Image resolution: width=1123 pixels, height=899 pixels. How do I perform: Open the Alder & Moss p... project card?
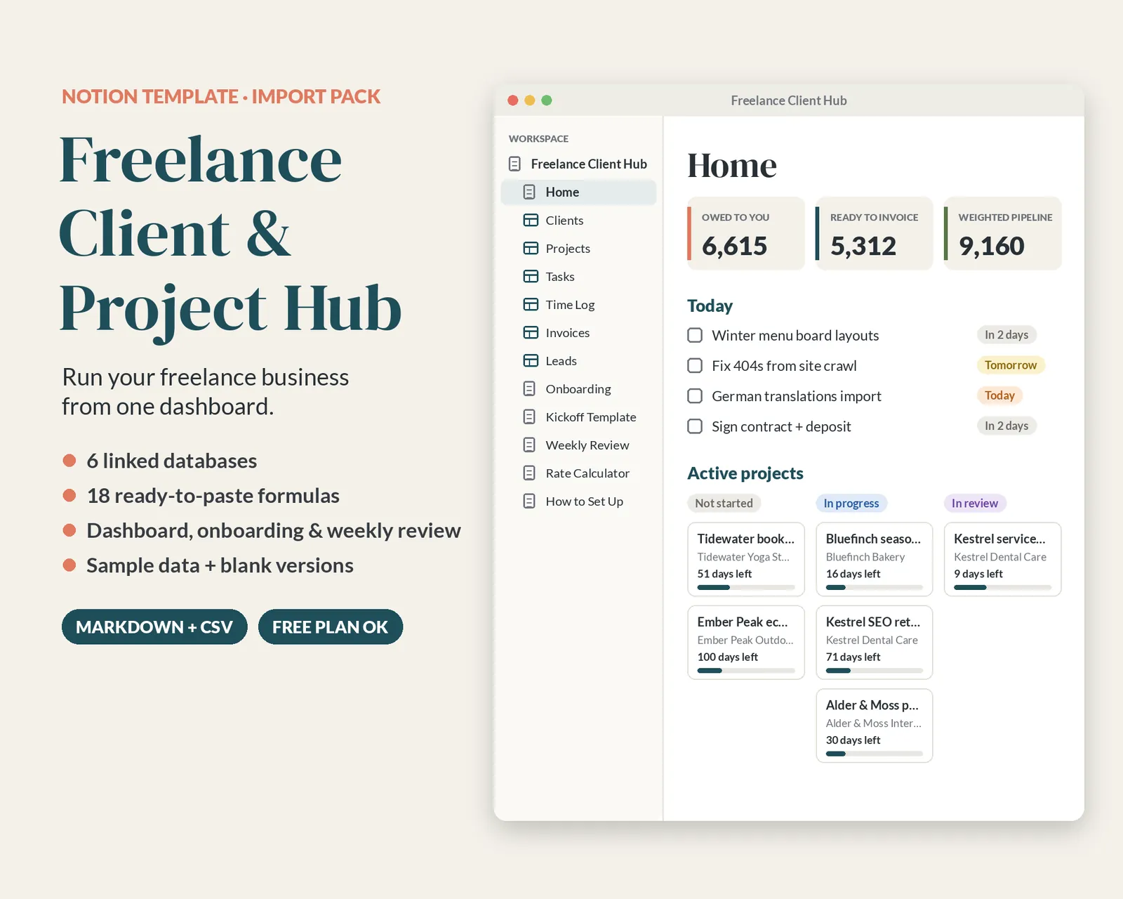point(874,726)
